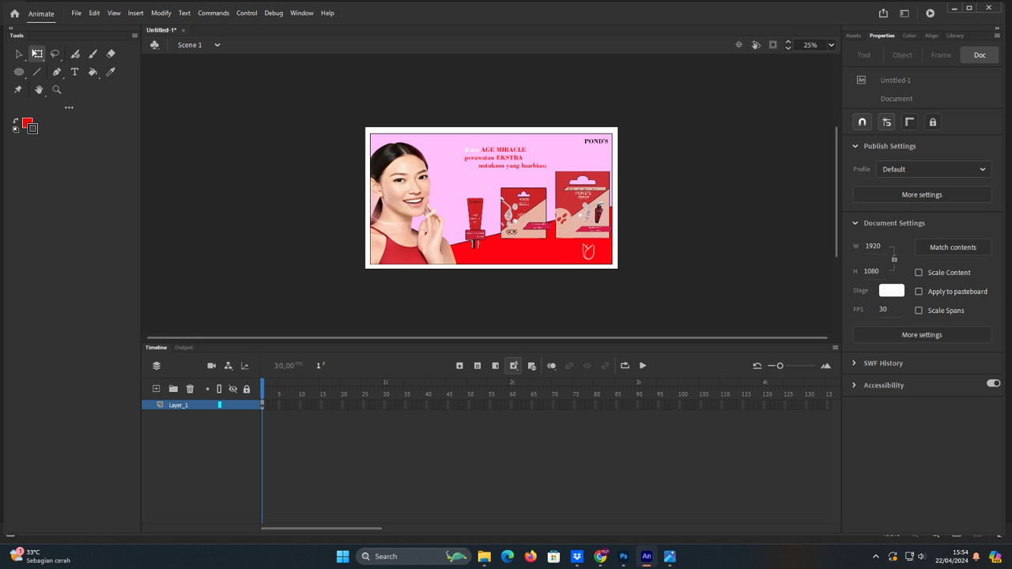Enable the Scale Content checkbox
Screen dimensions: 1012x569
pos(919,273)
